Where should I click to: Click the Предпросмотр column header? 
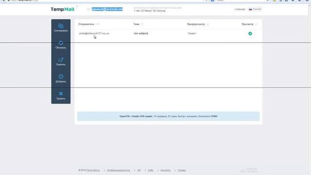[x=196, y=24]
